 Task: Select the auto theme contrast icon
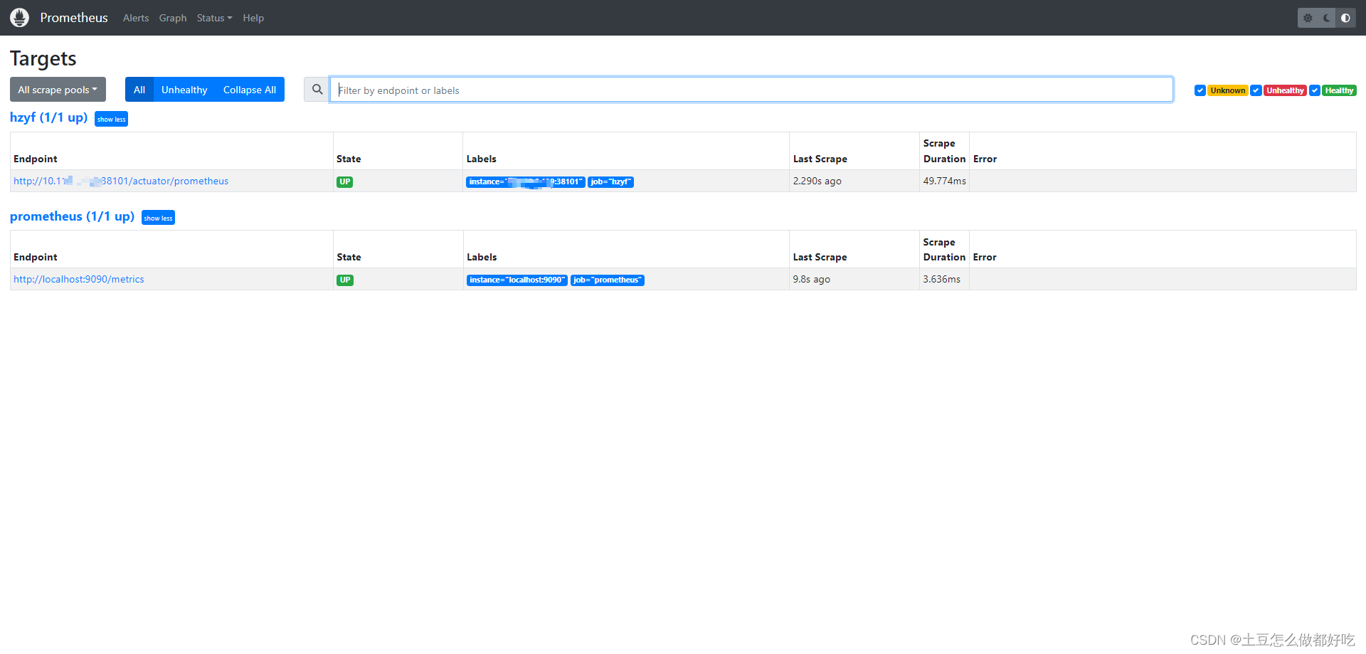tap(1345, 18)
